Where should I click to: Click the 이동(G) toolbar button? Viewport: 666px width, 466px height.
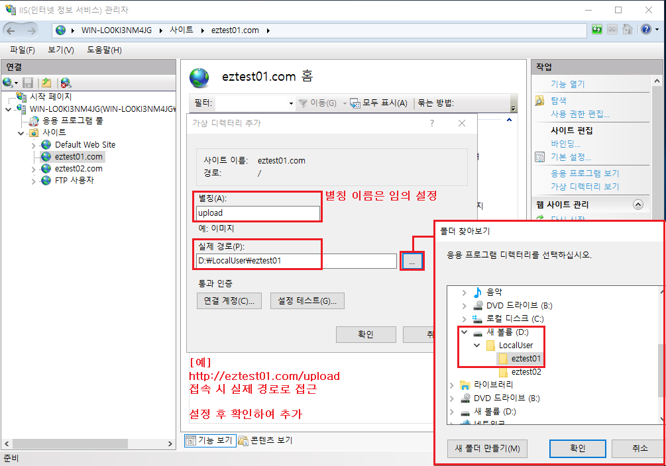(317, 103)
